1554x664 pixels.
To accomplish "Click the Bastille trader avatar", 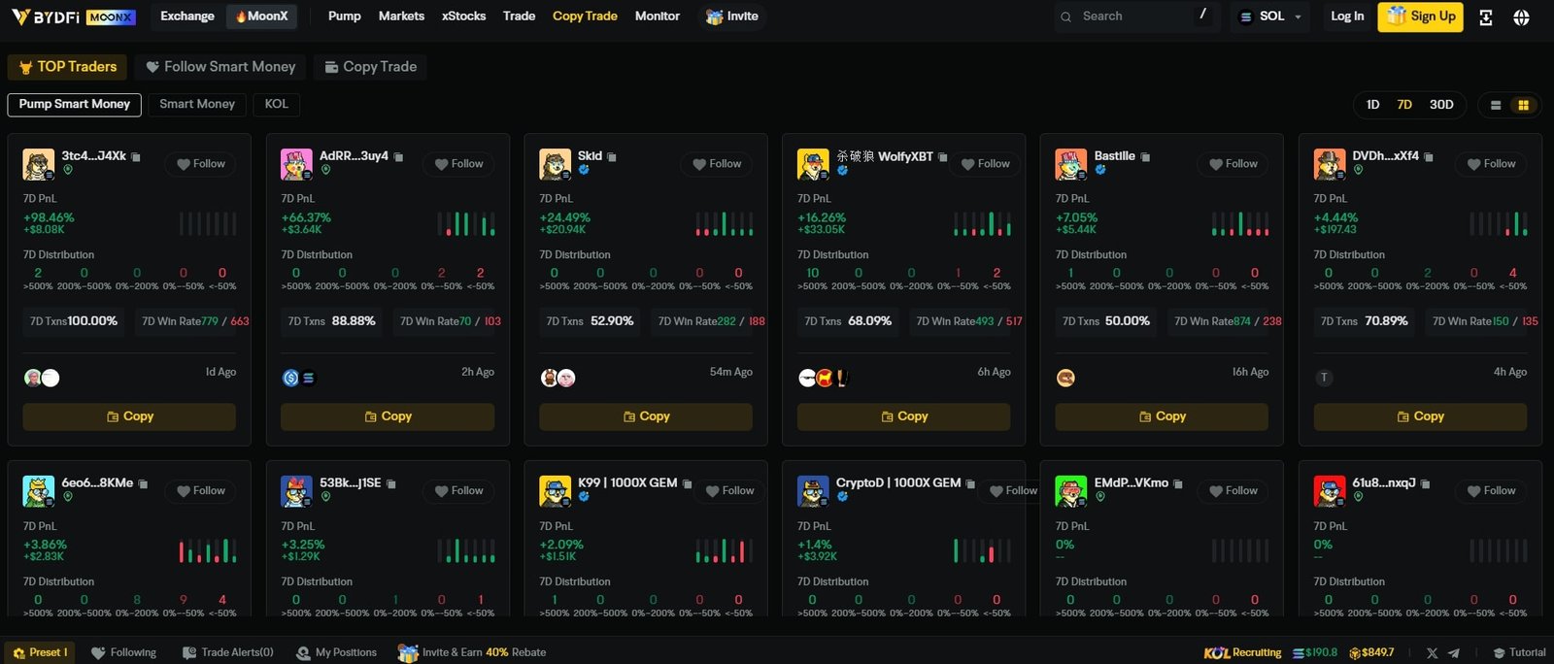I will pos(1071,164).
